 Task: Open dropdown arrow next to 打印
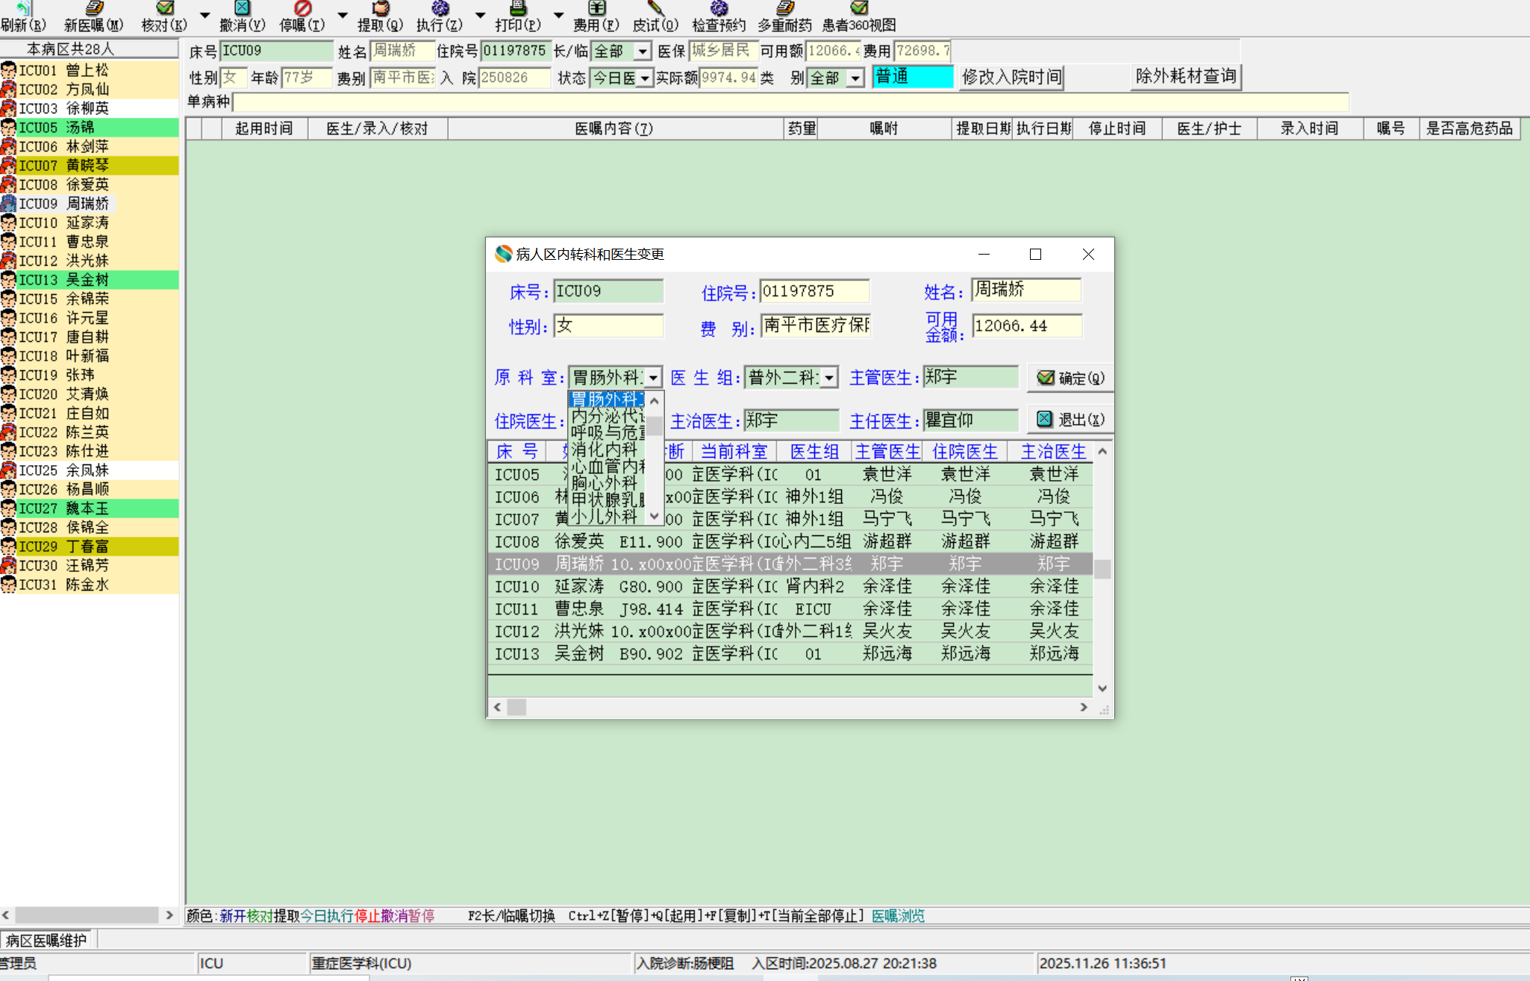click(x=558, y=15)
